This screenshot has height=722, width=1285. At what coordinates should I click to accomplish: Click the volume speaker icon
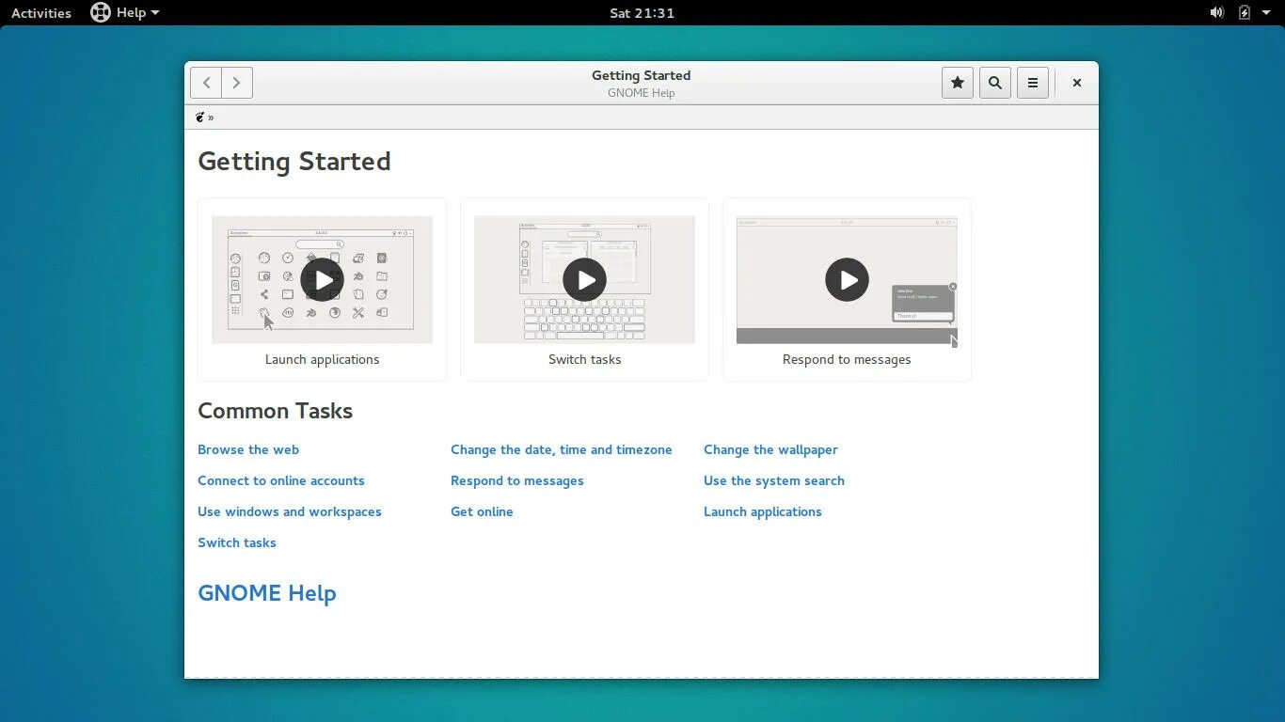(1216, 12)
